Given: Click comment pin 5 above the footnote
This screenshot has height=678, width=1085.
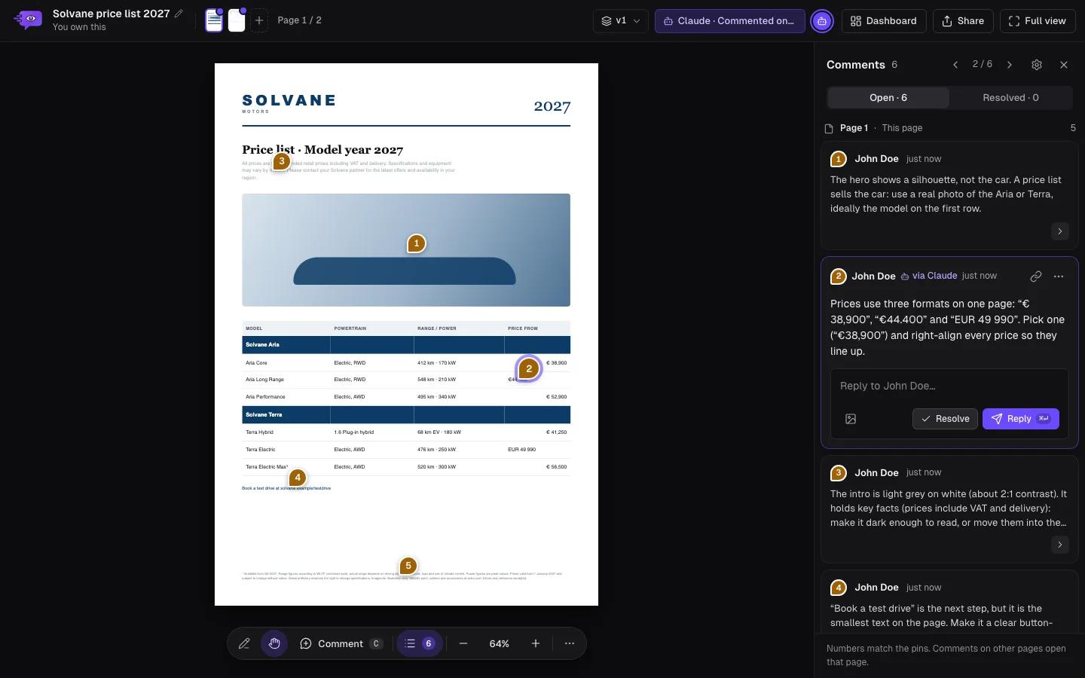Looking at the screenshot, I should coord(408,566).
